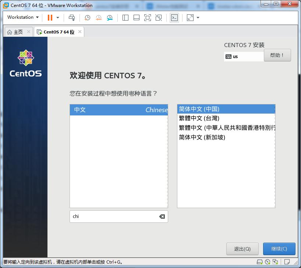
Task: Send Ctrl+Alt+Del to the guest OS
Action: click(72, 17)
